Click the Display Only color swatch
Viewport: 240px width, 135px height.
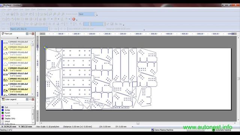click(x=3, y=118)
